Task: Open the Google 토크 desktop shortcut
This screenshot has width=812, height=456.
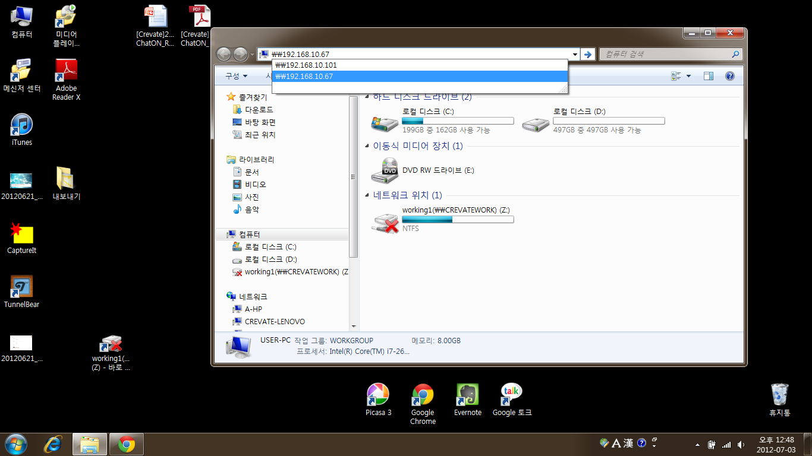Action: point(512,400)
